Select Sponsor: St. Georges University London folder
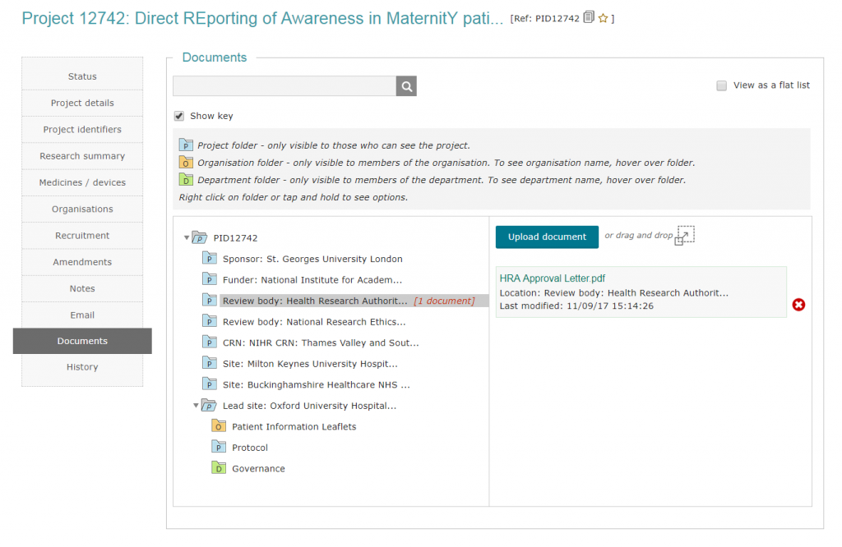The image size is (842, 547). pos(312,259)
